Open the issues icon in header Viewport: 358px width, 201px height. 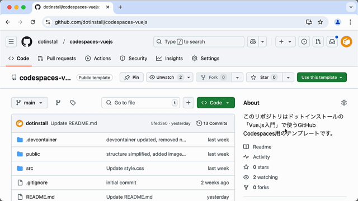[x=304, y=42]
